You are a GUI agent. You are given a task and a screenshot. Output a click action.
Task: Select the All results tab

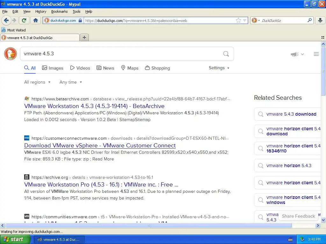30,68
